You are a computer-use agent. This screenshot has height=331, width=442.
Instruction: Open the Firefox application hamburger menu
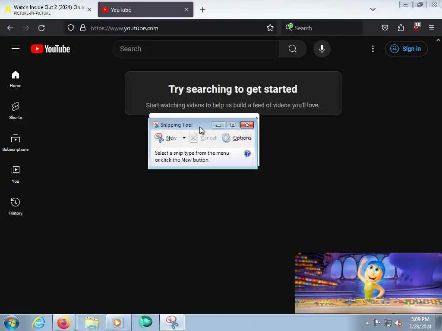click(x=432, y=28)
